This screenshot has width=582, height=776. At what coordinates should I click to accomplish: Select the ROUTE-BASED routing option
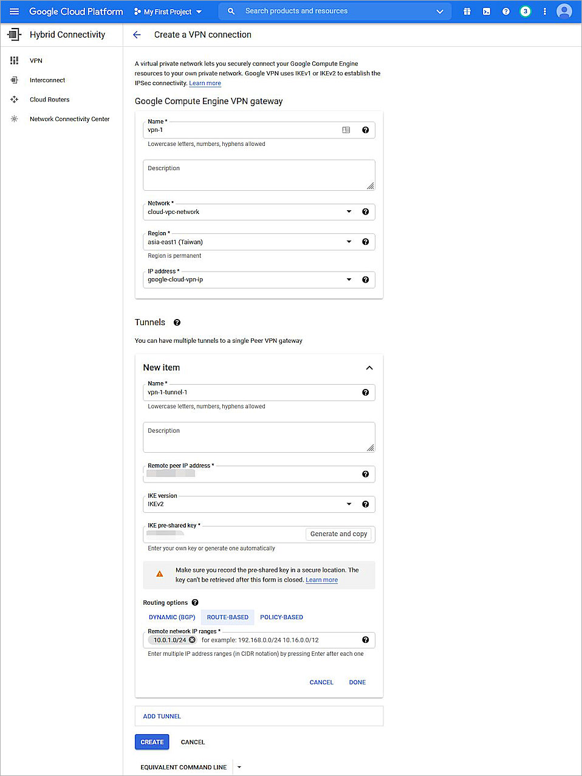click(227, 617)
